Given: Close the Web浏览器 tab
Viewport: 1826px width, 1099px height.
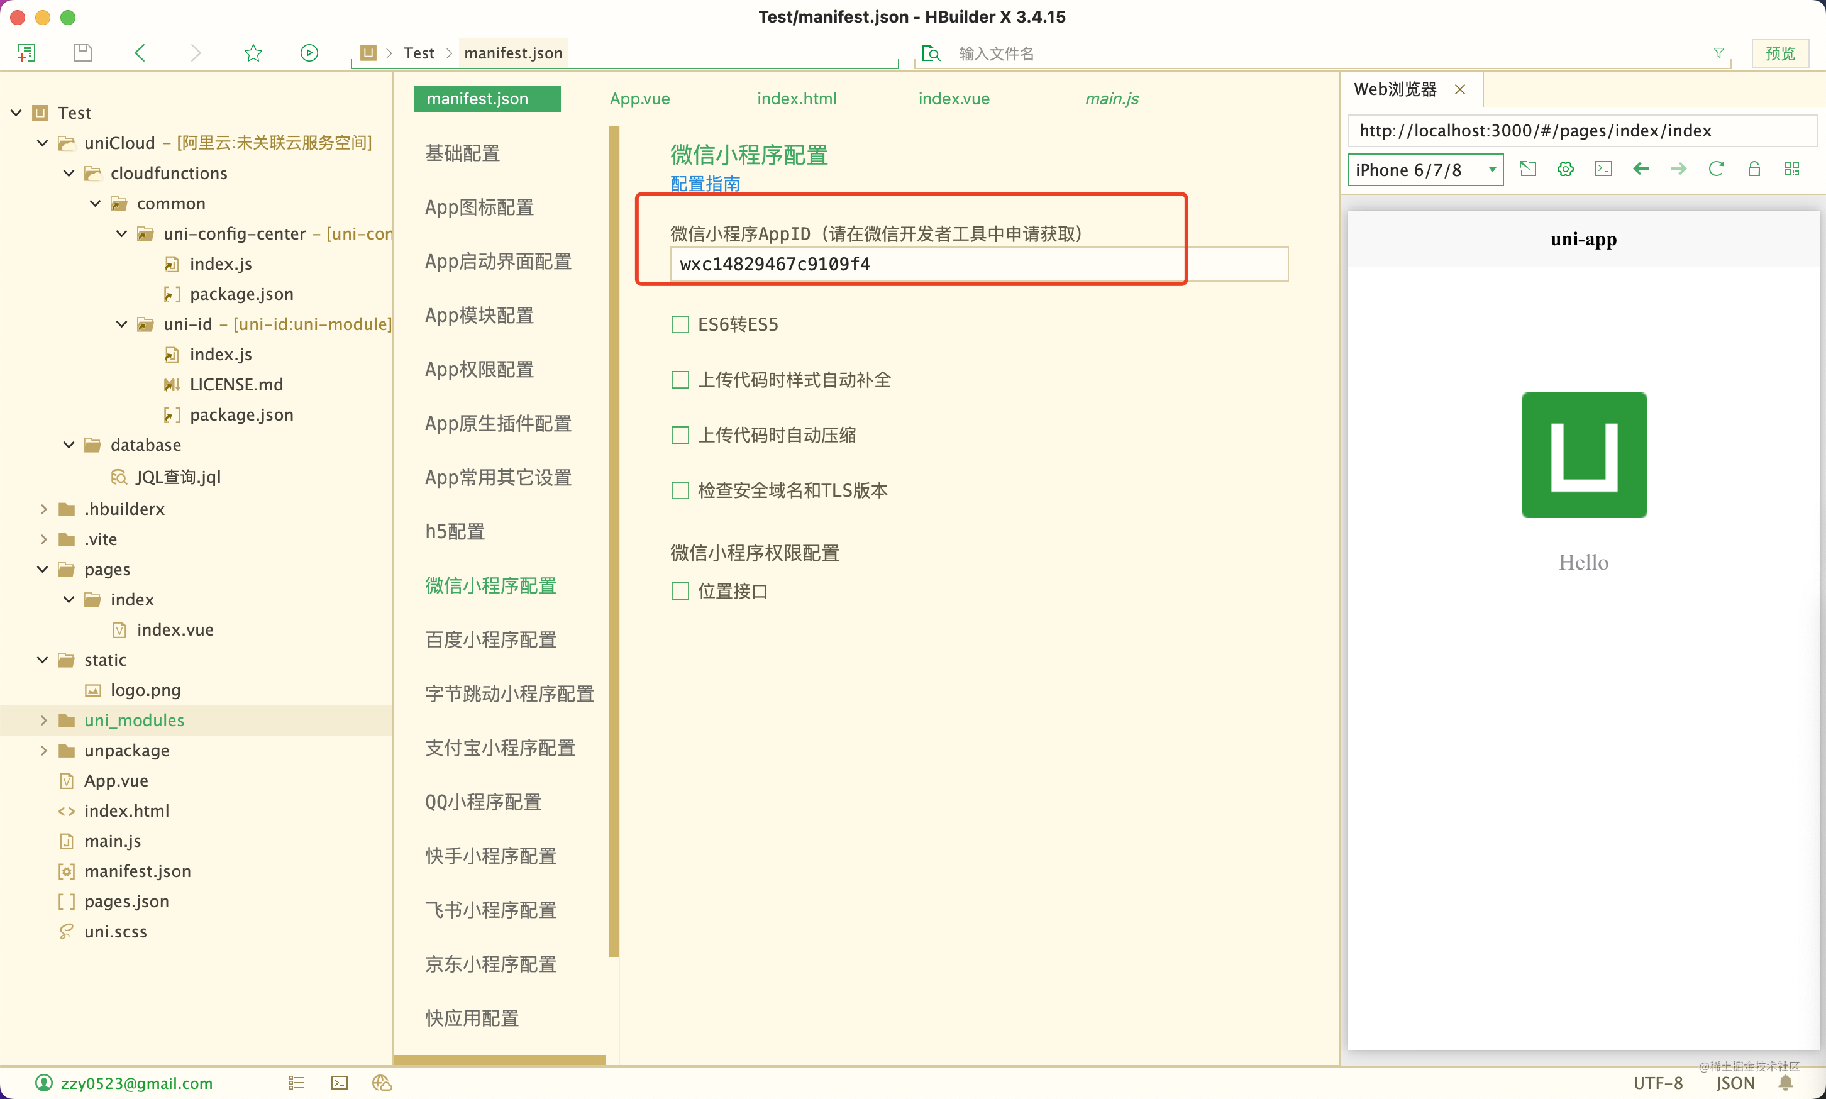Looking at the screenshot, I should [x=1459, y=89].
